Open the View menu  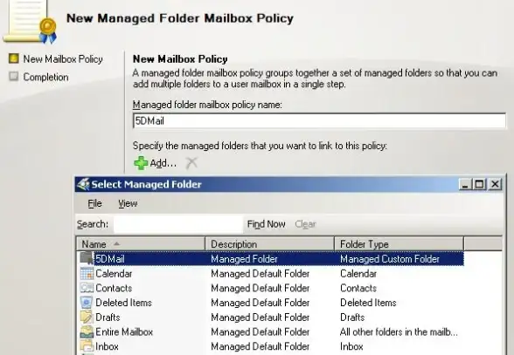pos(128,203)
